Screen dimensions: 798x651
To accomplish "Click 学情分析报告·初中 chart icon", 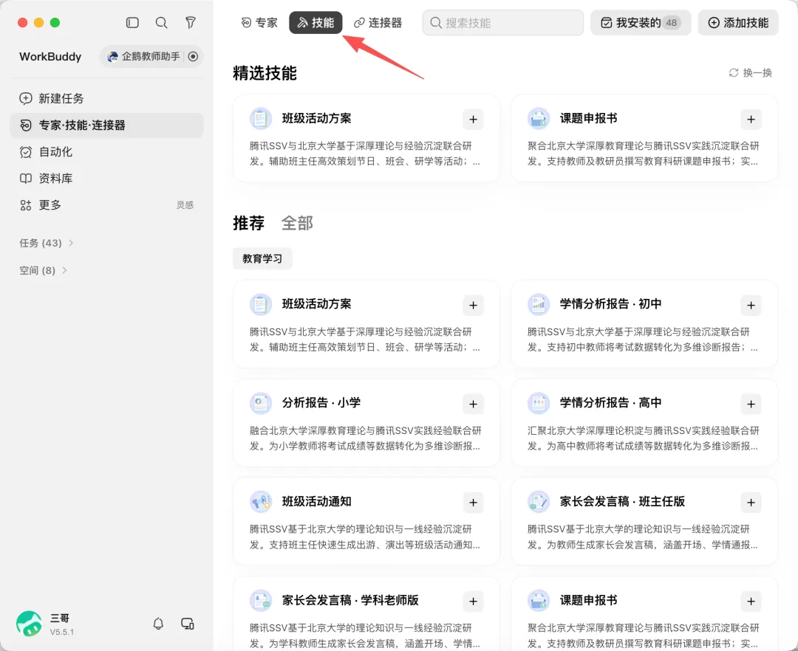I will 539,304.
